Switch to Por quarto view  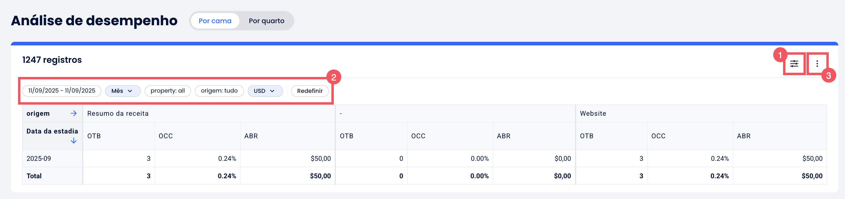point(266,21)
